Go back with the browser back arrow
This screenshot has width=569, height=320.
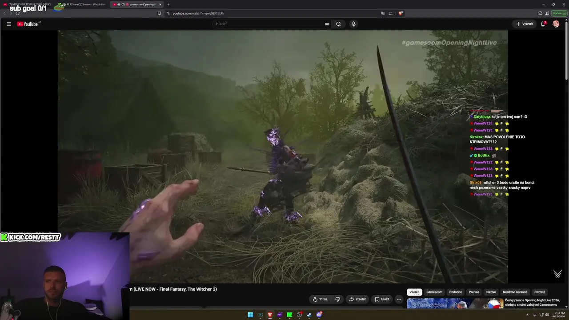tap(4, 13)
